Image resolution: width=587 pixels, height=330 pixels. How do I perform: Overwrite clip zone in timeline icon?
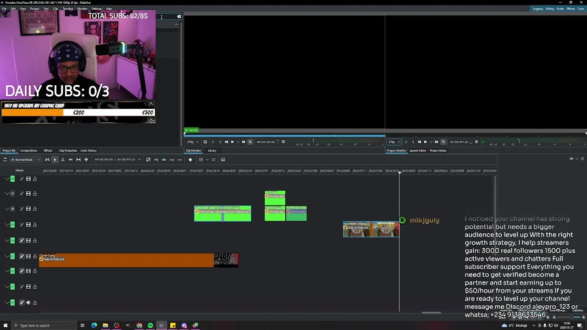coord(164,159)
